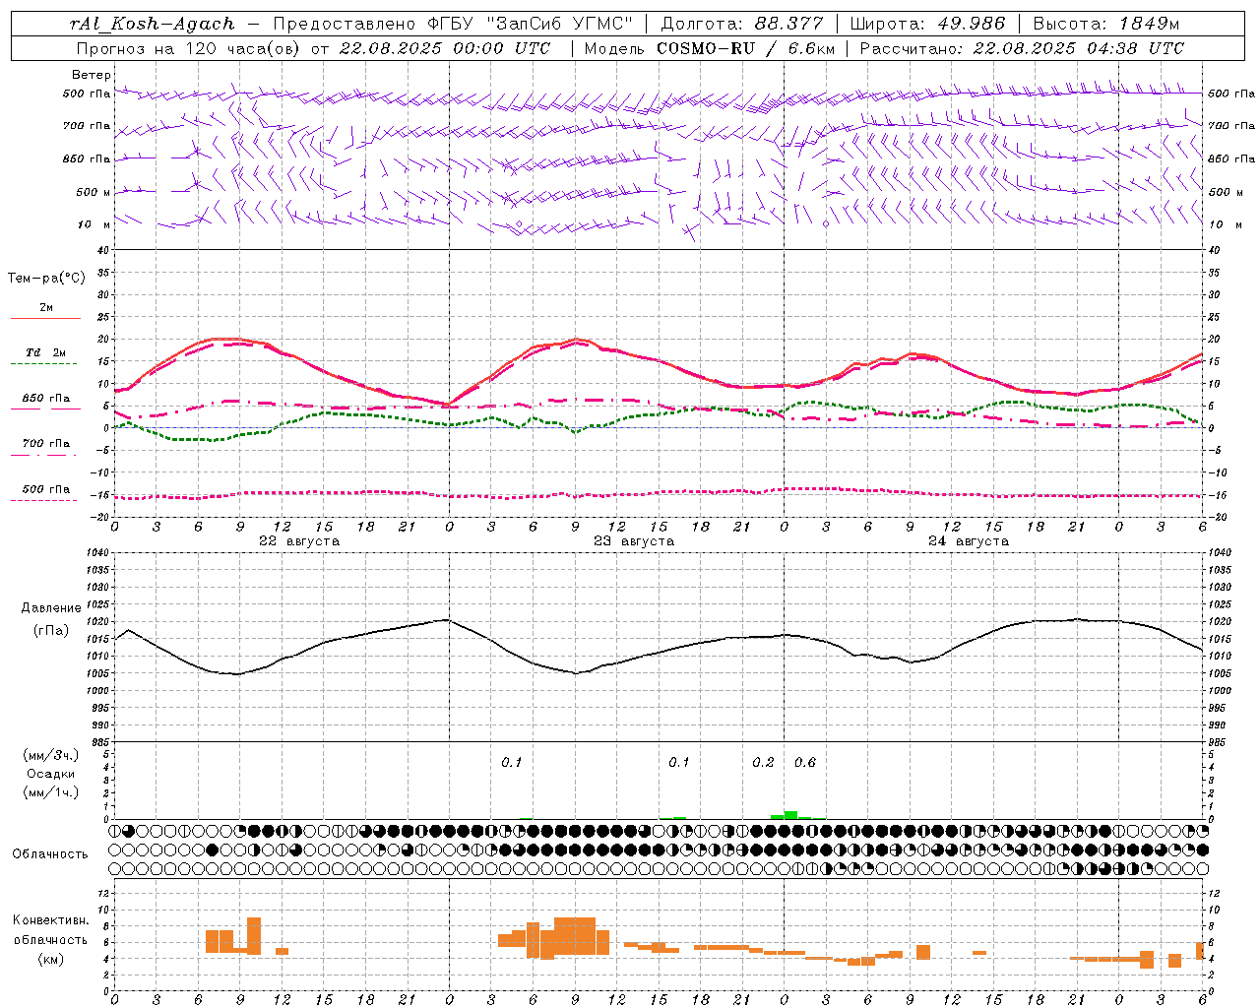Click the "Ветер" wind panel label
Image resolution: width=1260 pixels, height=1008 pixels.
pos(92,75)
